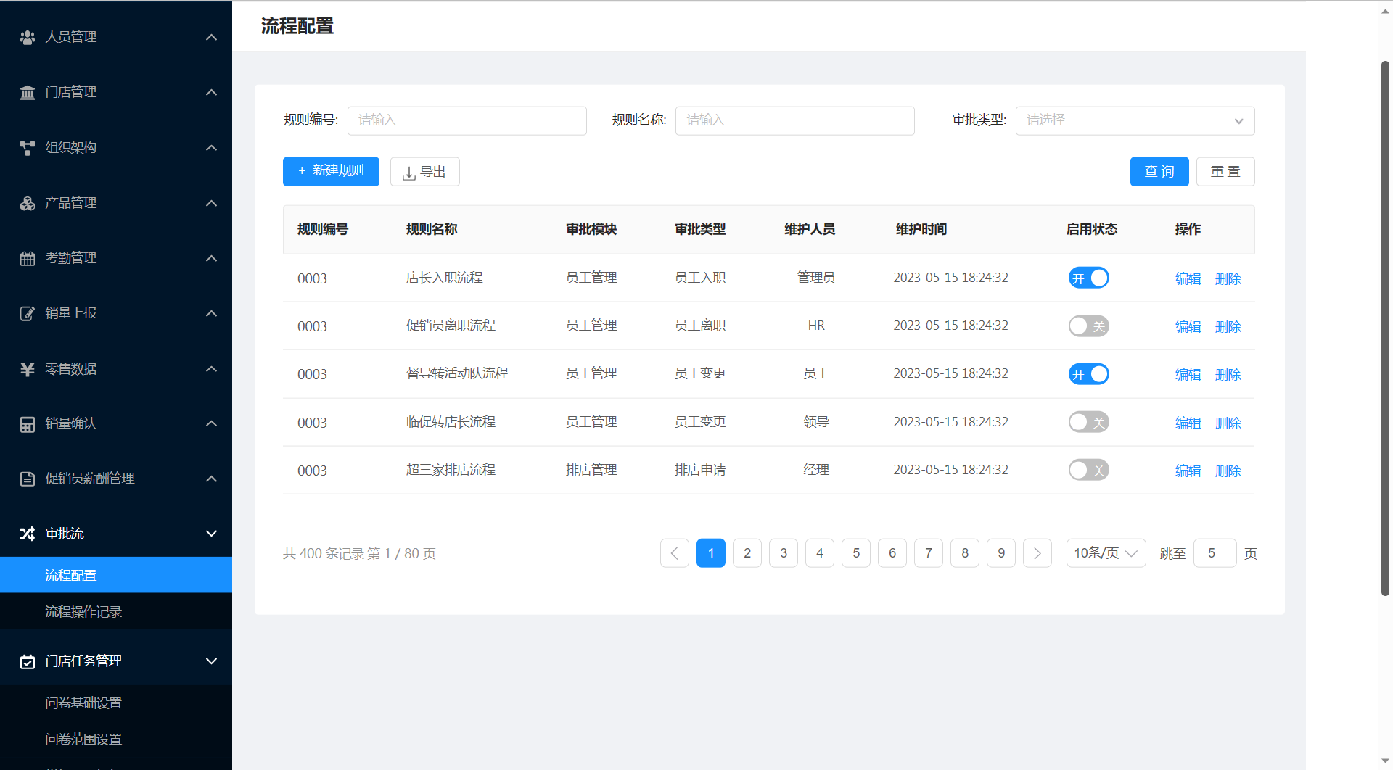
Task: Edit the 临促转店长流程 rule
Action: 1188,423
